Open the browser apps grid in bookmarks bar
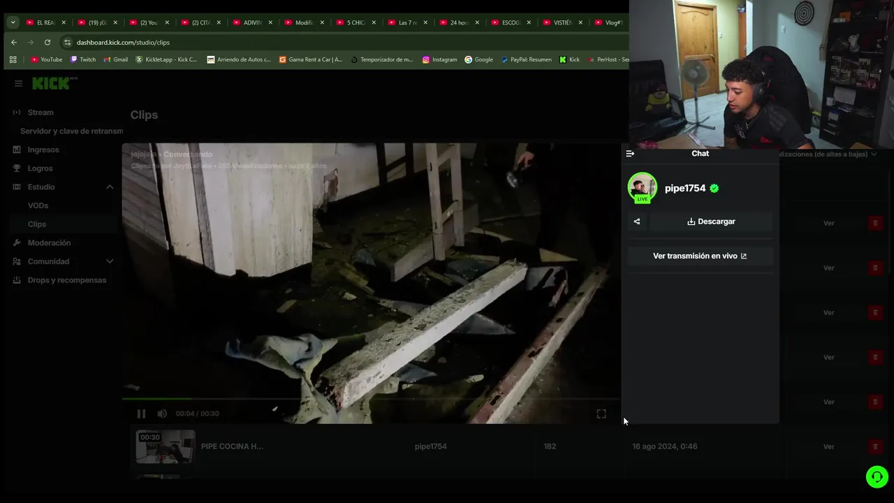Screen dimensions: 894x503 pos(13,59)
